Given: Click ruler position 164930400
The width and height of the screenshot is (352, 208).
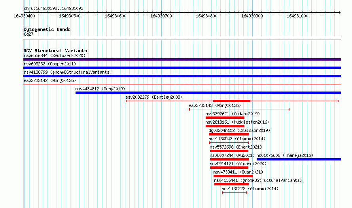Looking at the screenshot, I should pos(24,16).
